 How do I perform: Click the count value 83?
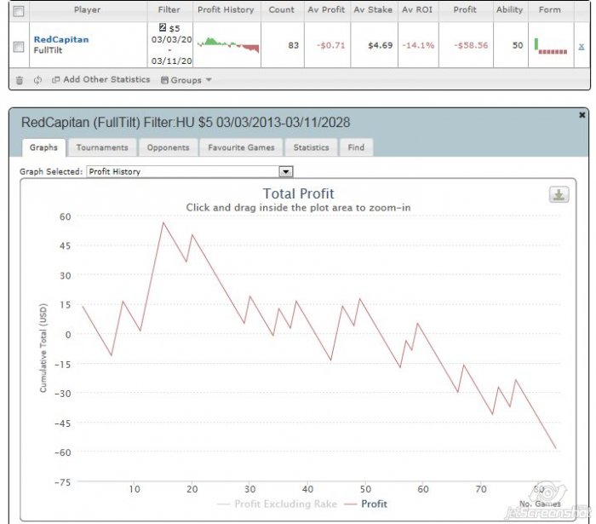(293, 45)
